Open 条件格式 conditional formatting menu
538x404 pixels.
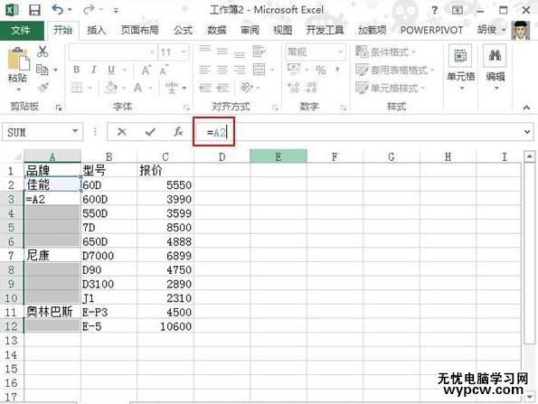tap(385, 52)
